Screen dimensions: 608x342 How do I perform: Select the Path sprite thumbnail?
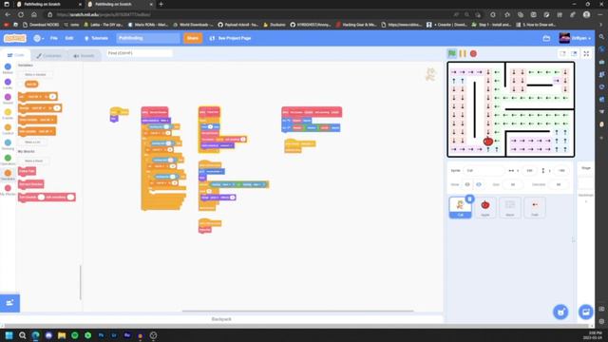click(535, 207)
